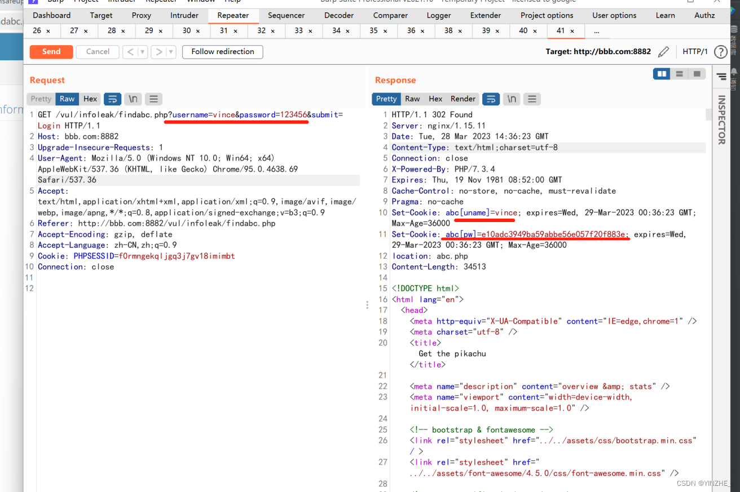This screenshot has width=740, height=492.
Task: Switch Response view to Pretty
Action: pos(386,99)
